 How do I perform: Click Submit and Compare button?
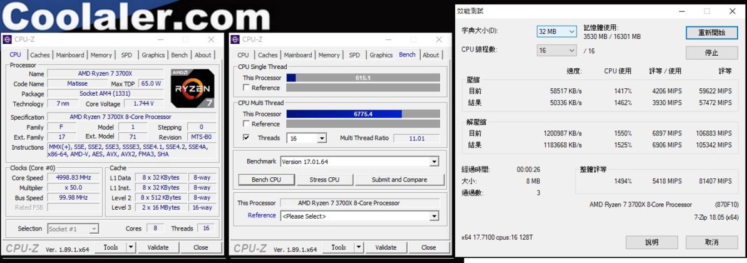(x=399, y=180)
